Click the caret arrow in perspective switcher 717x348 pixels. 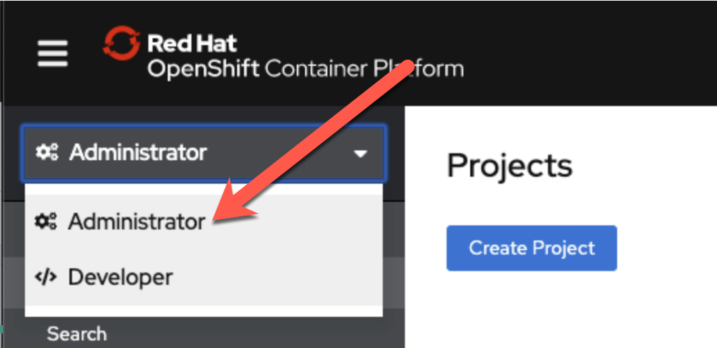point(361,154)
